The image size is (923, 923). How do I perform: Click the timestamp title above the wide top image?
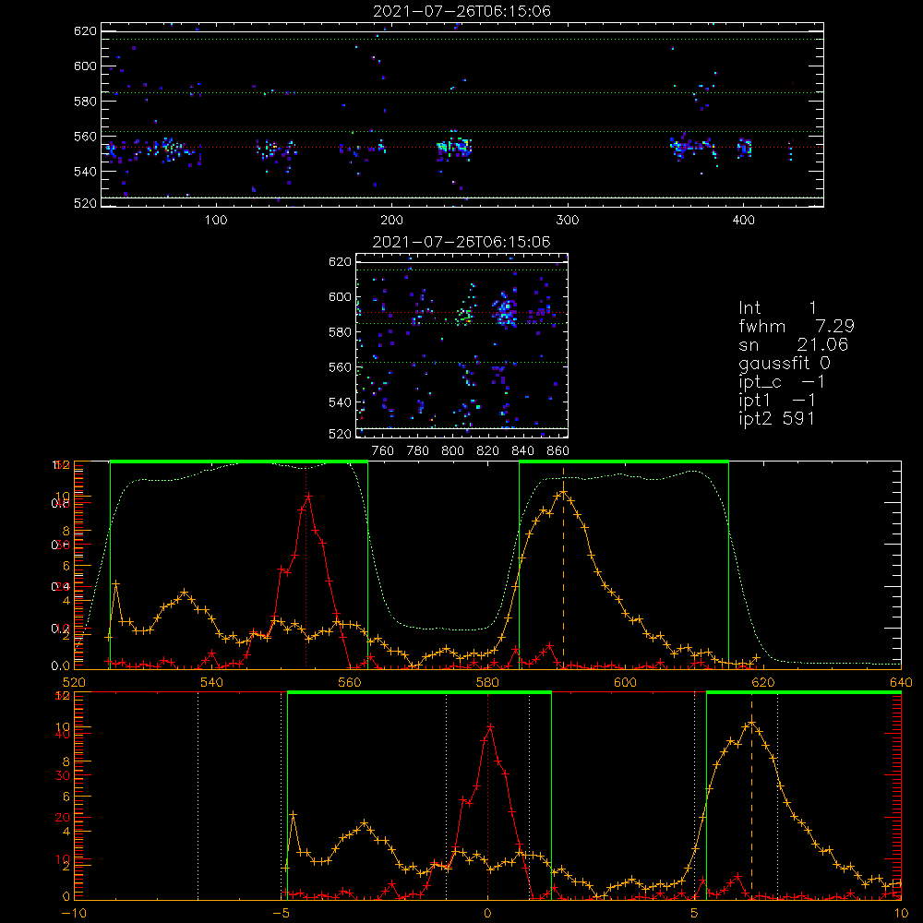coord(461,11)
